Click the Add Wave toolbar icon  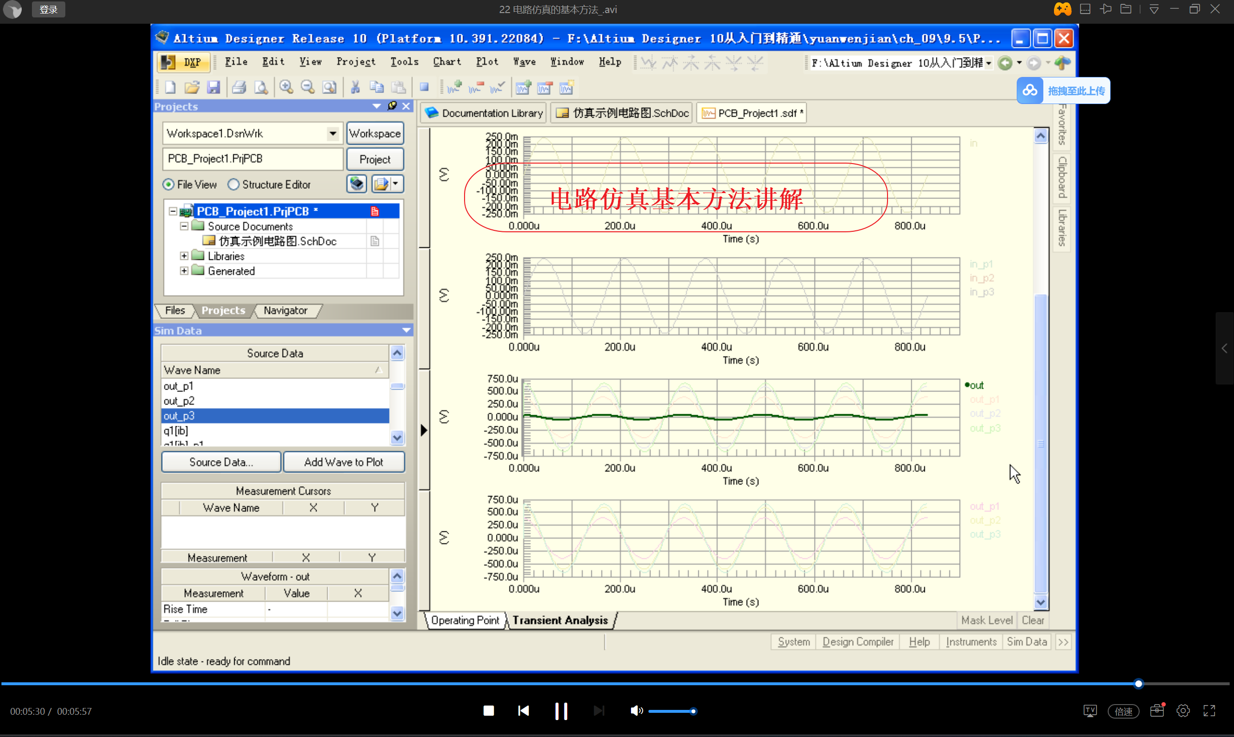(x=454, y=88)
